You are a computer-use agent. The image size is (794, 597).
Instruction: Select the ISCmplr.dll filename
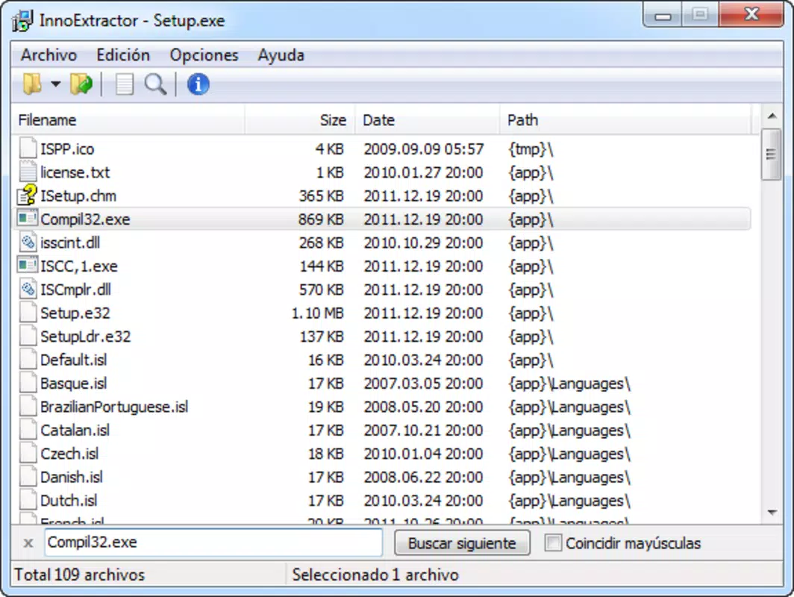[x=76, y=290]
